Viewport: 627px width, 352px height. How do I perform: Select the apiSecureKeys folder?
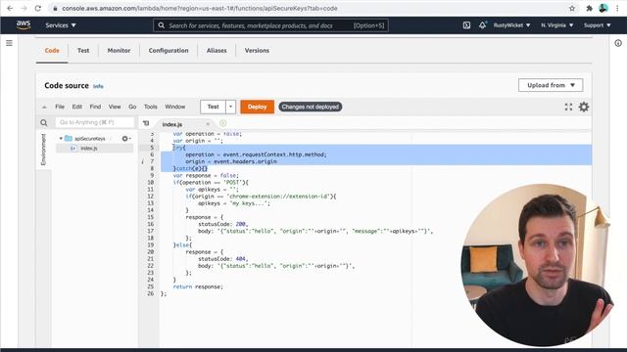pos(89,139)
